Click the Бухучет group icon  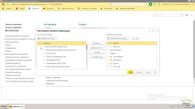[111, 63]
